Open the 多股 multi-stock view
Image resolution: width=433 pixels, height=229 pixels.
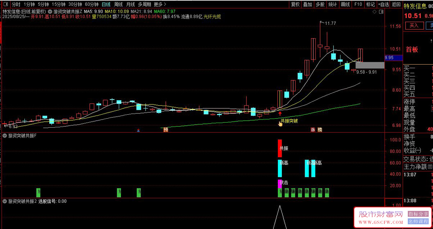(320, 4)
